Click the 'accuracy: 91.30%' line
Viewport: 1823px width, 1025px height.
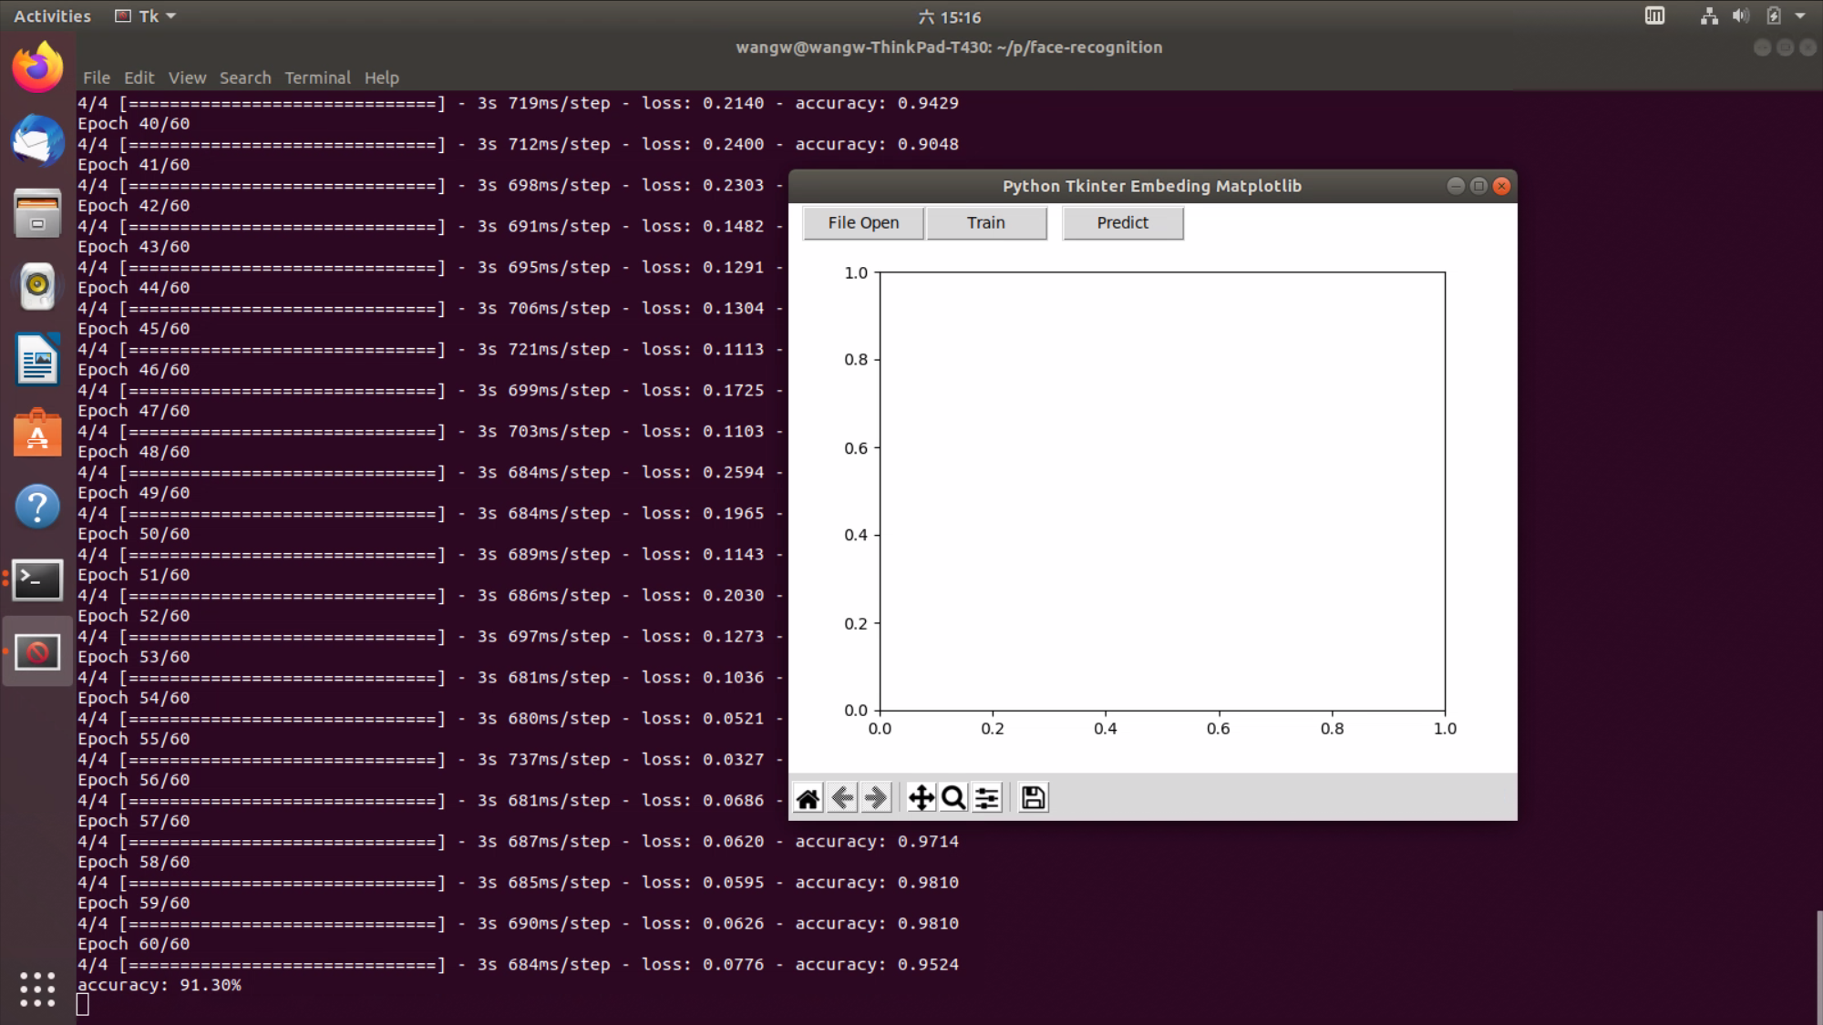click(160, 985)
